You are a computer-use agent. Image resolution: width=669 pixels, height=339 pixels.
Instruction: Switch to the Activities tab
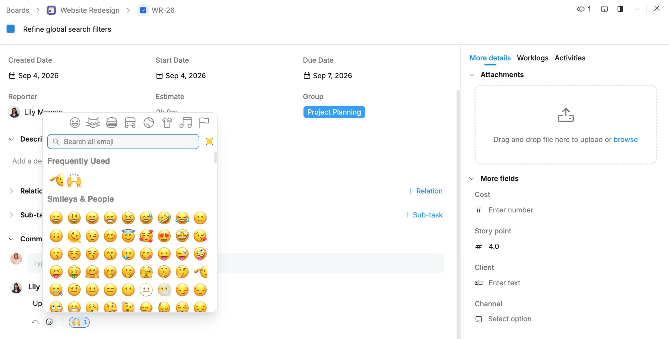click(570, 58)
